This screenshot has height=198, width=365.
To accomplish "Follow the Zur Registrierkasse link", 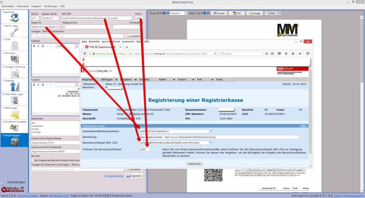I will click(x=114, y=176).
